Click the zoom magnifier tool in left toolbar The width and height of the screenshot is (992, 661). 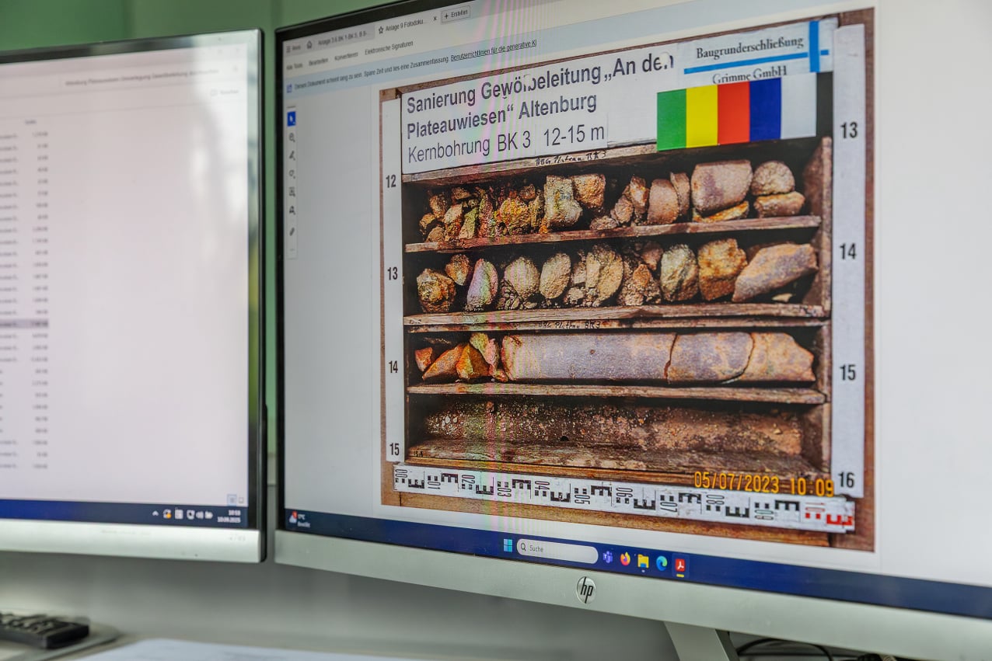pos(292,137)
